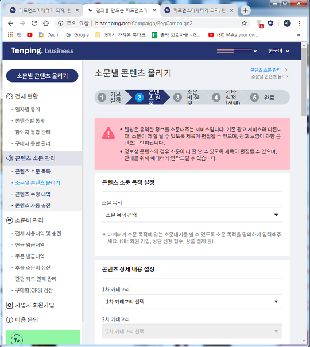The width and height of the screenshot is (310, 347).
Task: Select 소문낼 콘텐츠 올리기 sidebar submenu link
Action: [x=38, y=183]
